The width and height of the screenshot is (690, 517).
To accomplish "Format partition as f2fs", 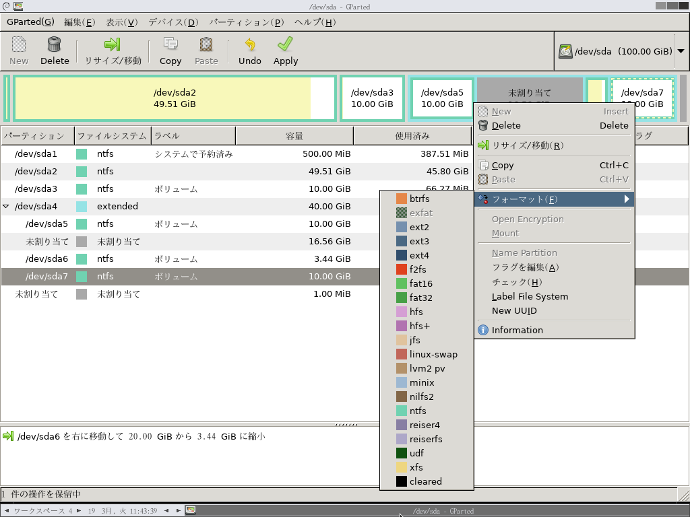I will [x=427, y=269].
